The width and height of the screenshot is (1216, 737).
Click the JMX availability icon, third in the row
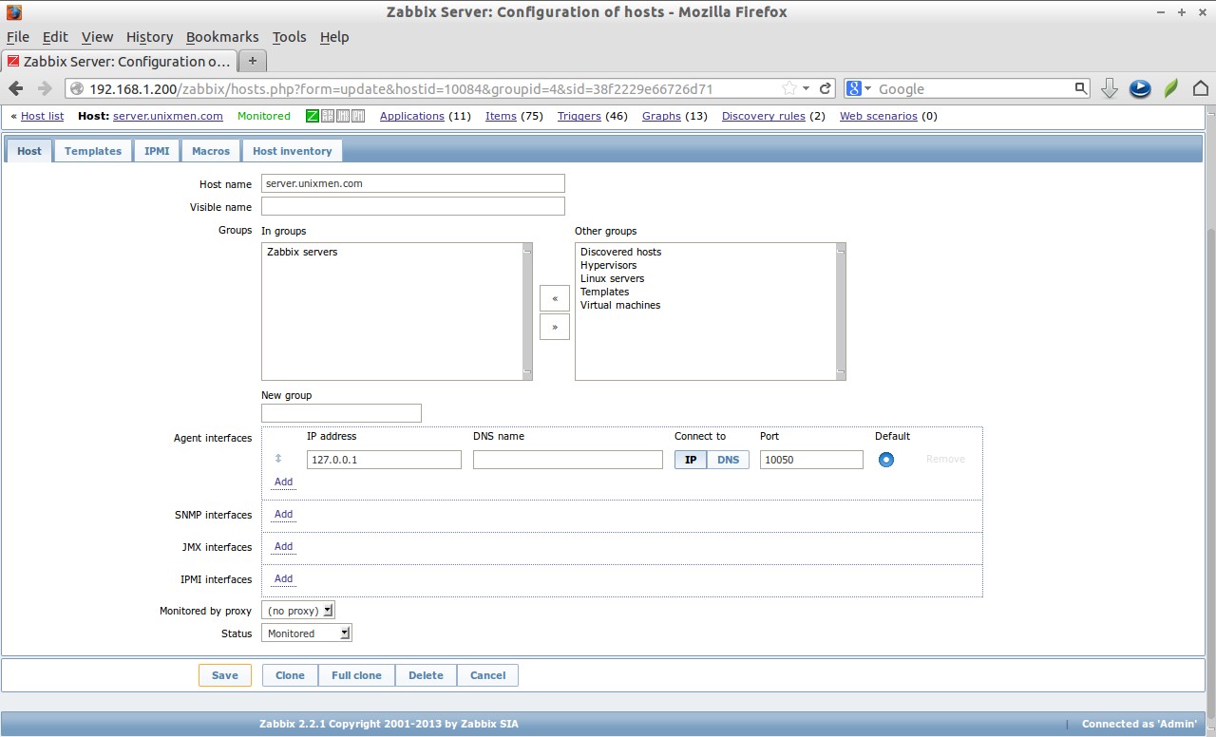[x=343, y=116]
